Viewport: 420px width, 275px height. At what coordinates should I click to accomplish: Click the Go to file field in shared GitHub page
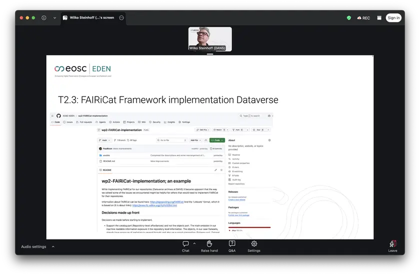click(171, 140)
